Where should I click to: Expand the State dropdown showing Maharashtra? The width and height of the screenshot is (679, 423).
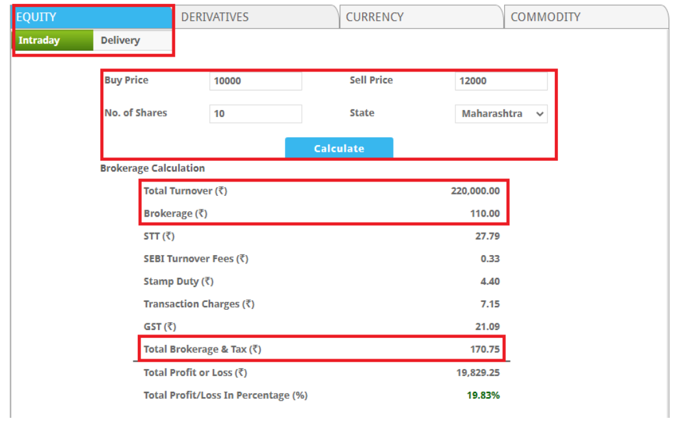pos(501,113)
